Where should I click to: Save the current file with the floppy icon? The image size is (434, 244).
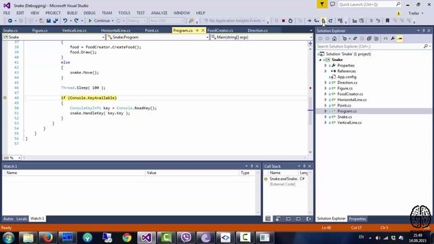[x=48, y=21]
